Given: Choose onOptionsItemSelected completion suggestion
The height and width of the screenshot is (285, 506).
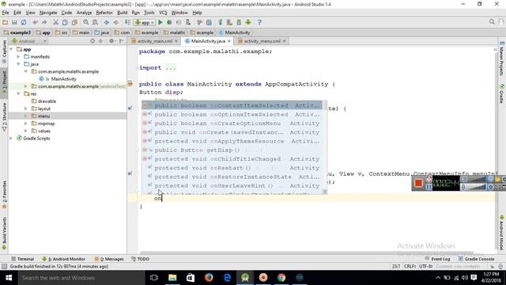Looking at the screenshot, I should click(x=232, y=114).
